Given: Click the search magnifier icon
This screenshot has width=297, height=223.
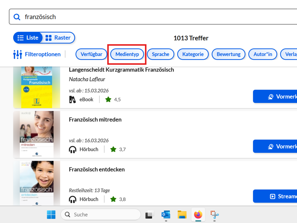Looking at the screenshot, I should coord(17,17).
